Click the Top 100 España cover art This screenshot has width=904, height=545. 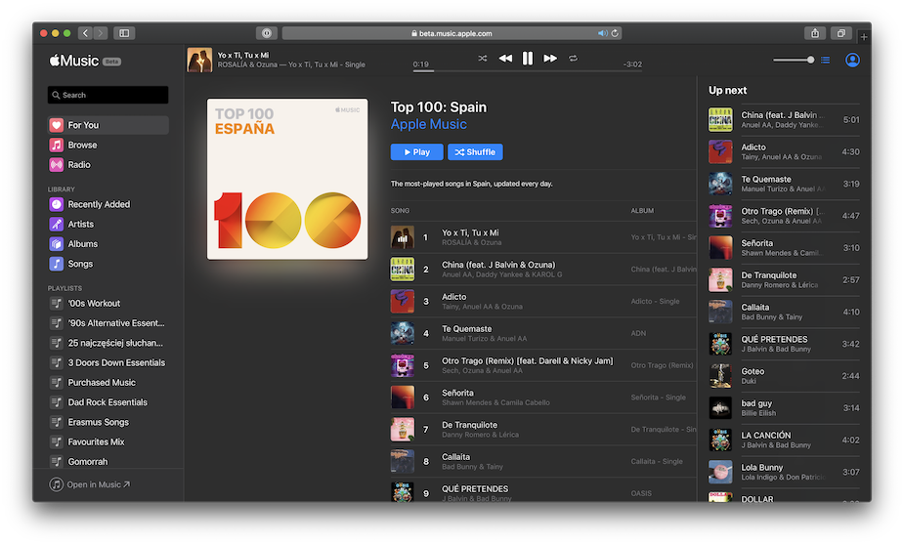click(x=287, y=179)
